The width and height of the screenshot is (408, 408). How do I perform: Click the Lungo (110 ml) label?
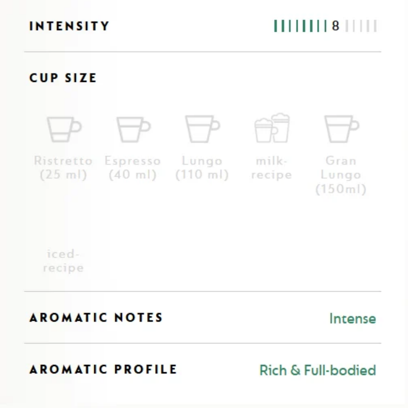point(202,168)
